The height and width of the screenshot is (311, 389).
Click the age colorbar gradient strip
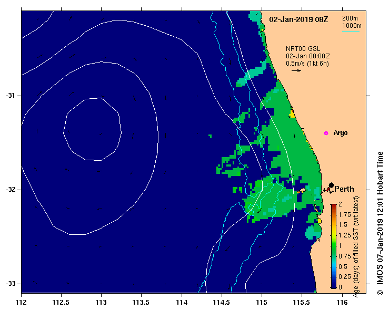(x=334, y=246)
